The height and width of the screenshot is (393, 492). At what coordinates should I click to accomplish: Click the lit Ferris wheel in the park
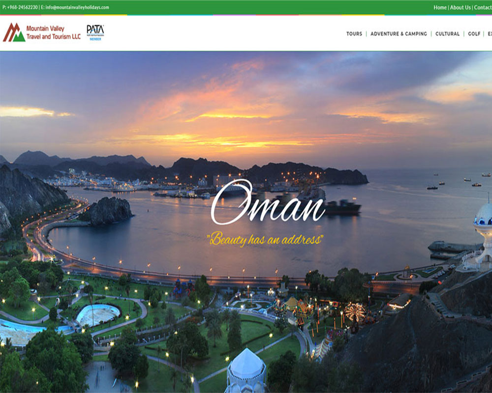[x=355, y=311]
